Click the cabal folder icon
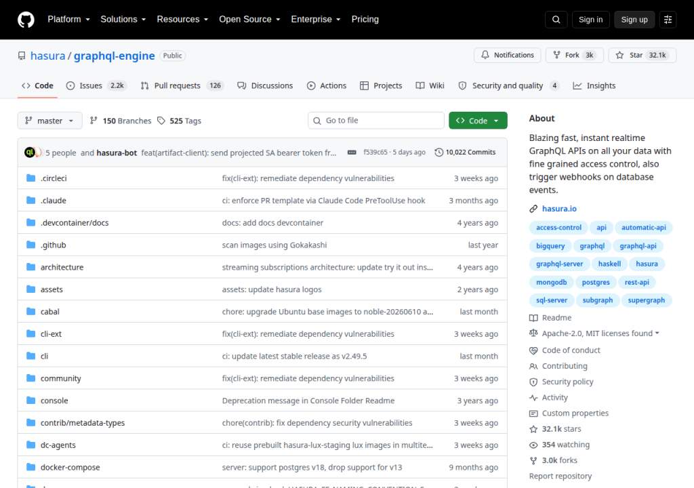The width and height of the screenshot is (694, 488). coord(30,311)
